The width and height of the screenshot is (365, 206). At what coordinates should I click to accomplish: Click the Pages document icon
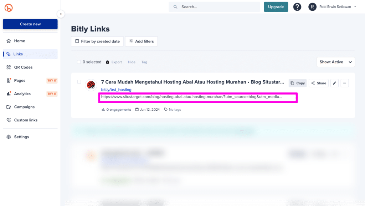(9, 80)
